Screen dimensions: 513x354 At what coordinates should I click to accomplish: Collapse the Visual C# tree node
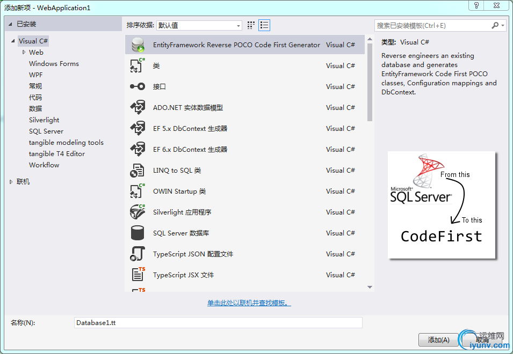[13, 41]
